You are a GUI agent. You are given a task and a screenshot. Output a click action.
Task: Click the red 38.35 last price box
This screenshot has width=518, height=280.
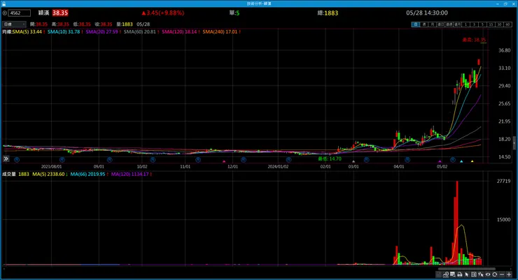tap(60, 13)
